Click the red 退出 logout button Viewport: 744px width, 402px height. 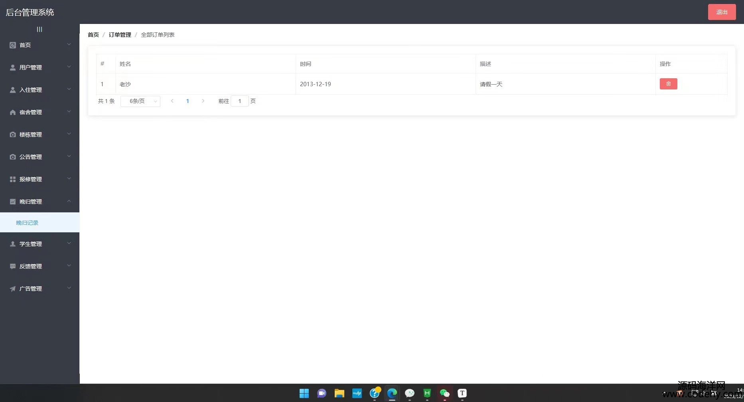(722, 12)
